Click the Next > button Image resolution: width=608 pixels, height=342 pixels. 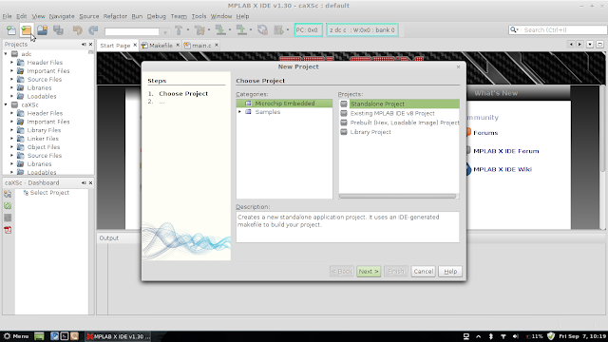pyautogui.click(x=369, y=272)
